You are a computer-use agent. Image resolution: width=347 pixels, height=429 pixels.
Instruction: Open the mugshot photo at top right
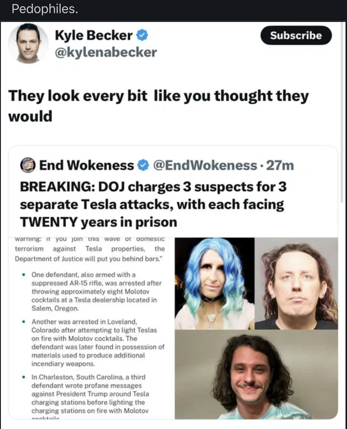click(x=296, y=283)
